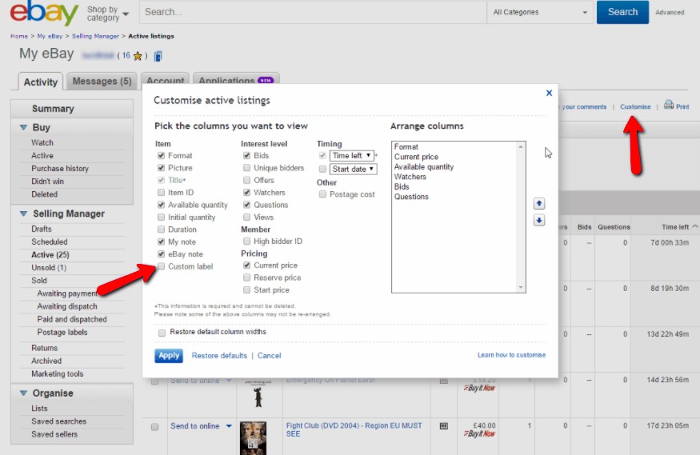Click the eBay logo

(44, 12)
